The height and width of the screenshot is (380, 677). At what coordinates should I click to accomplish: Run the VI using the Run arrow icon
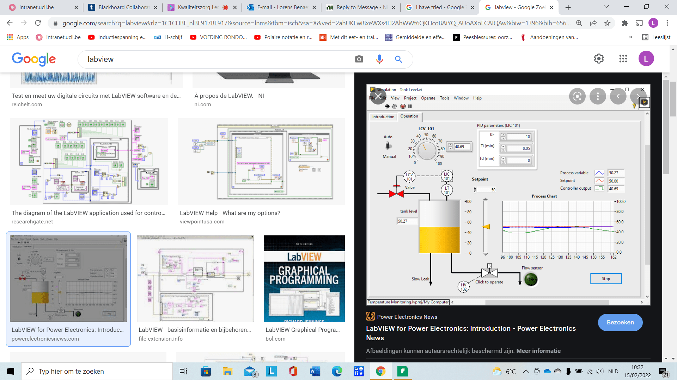point(386,106)
